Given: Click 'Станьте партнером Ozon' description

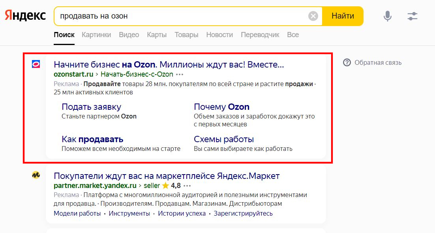Looking at the screenshot, I should tap(99, 116).
